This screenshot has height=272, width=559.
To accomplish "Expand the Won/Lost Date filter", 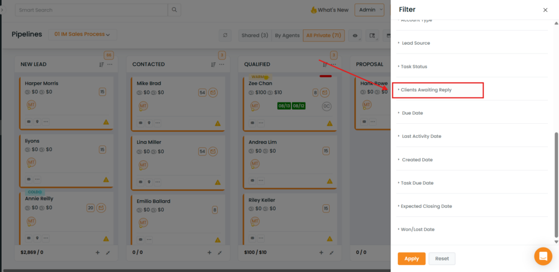I will coord(472,229).
